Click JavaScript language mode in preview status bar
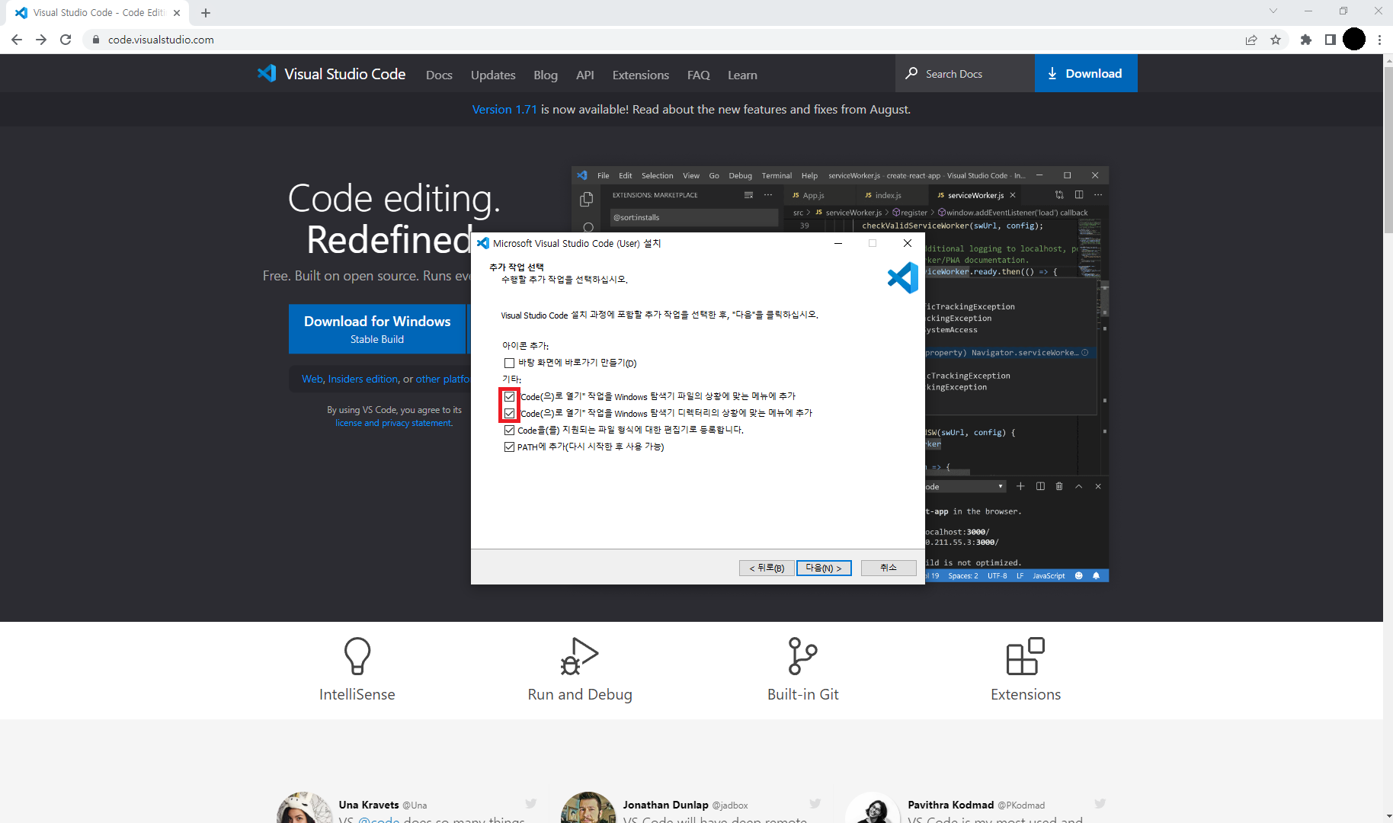This screenshot has width=1393, height=823. [x=1049, y=576]
